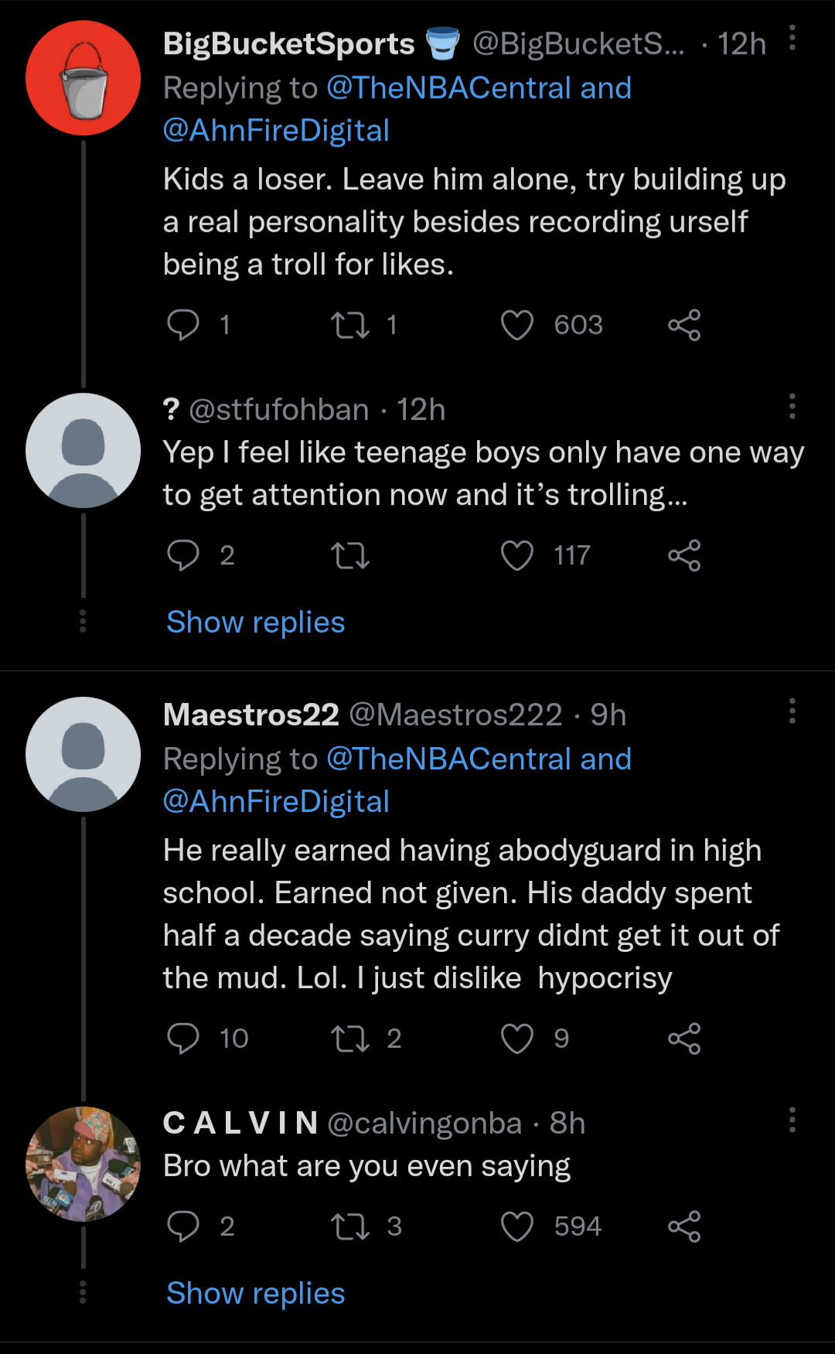This screenshot has height=1354, width=835.
Task: Like the BigBucketSports tweet
Action: (x=517, y=326)
